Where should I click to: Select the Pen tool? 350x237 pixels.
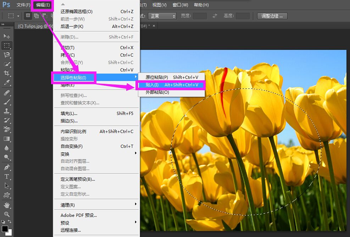pos(7,167)
